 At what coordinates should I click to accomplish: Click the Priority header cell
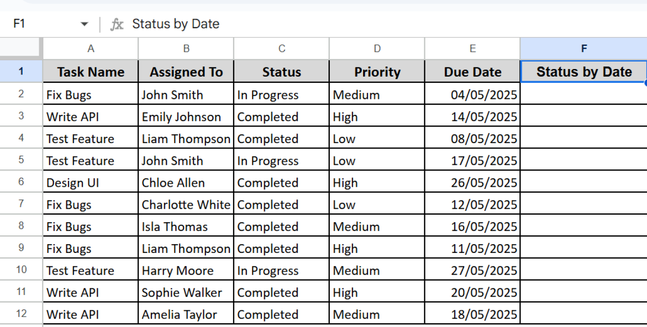[x=377, y=72]
